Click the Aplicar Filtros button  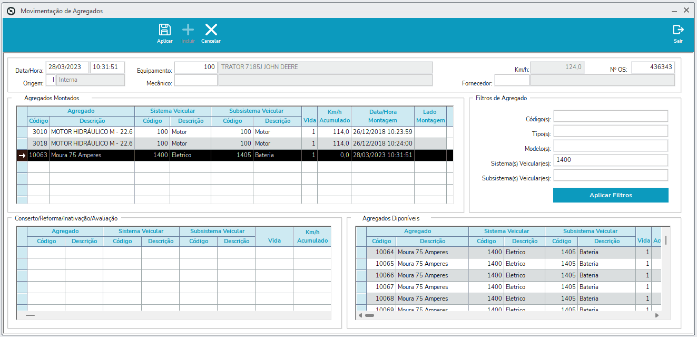(611, 195)
